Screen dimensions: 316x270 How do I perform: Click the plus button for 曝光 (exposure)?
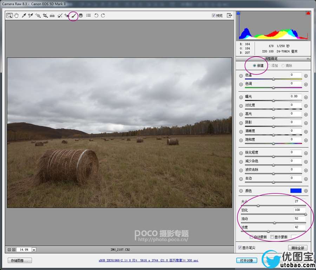pyautogui.click(x=305, y=97)
